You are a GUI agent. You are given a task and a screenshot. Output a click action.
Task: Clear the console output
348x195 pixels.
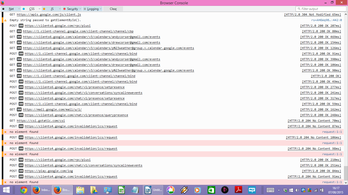pos(113,9)
